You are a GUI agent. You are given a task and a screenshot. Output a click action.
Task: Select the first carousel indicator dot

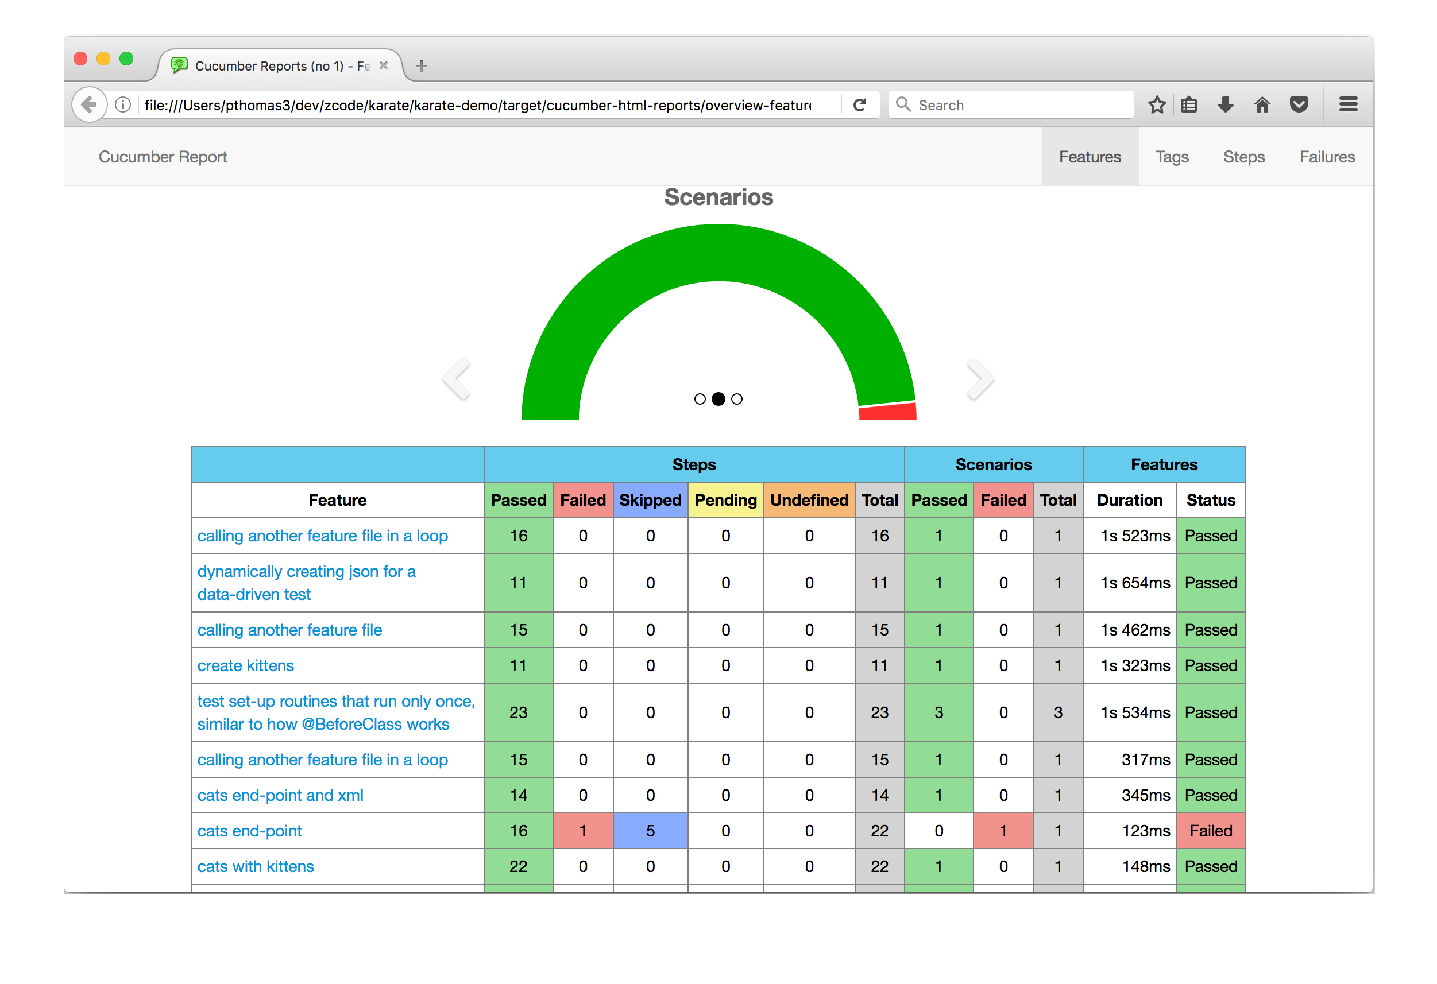coord(700,400)
